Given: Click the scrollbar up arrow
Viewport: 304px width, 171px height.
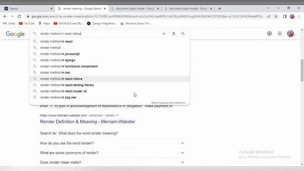Looking at the screenshot, I should coord(302,30).
